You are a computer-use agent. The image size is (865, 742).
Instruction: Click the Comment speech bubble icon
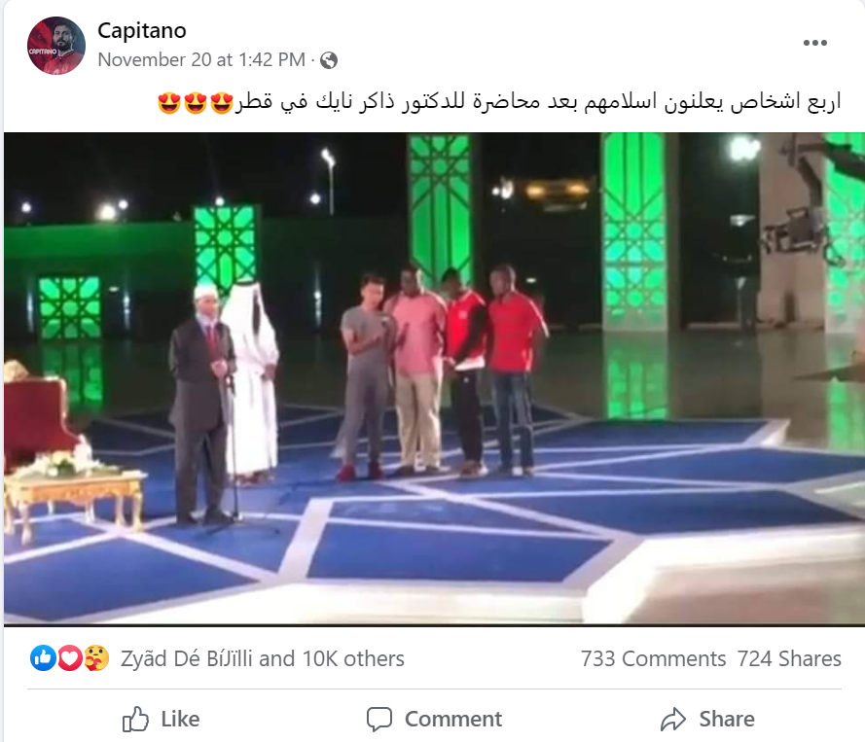click(379, 720)
